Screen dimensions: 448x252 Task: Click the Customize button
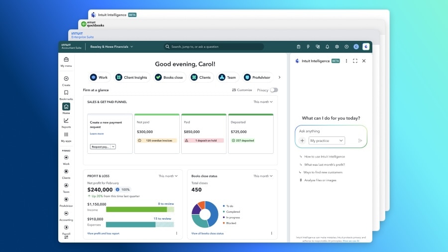coord(242,90)
